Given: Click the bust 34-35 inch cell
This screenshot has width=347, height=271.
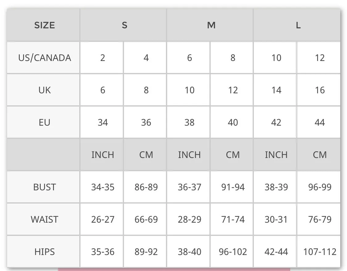Looking at the screenshot, I should tap(101, 187).
